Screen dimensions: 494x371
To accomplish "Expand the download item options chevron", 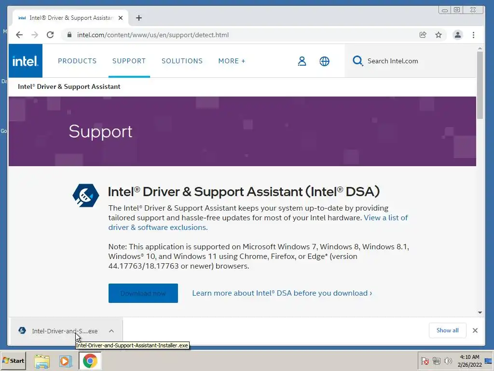I will [111, 331].
